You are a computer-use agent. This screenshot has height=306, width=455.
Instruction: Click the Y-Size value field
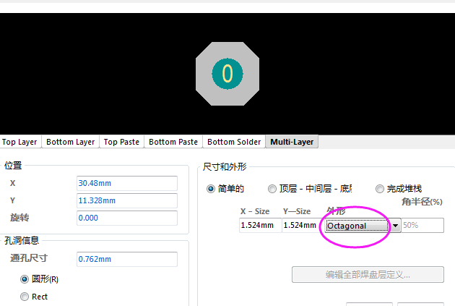(300, 226)
